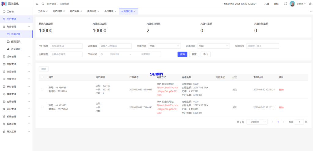Click the 奖品管理 sidebar icon
The width and height of the screenshot is (313, 151).
point(4,72)
